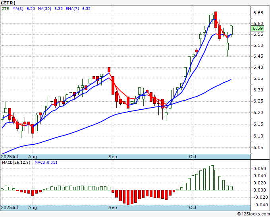270x217 pixels.
Task: Select the MA(50) legend label
Action: point(44,9)
